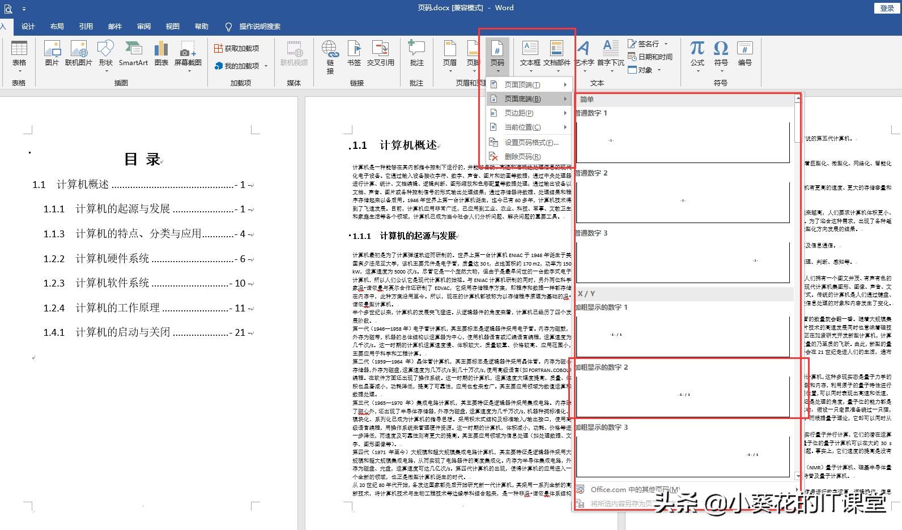Click the 链接 hyperlink icon

pyautogui.click(x=330, y=57)
